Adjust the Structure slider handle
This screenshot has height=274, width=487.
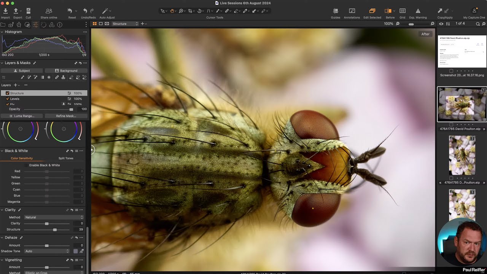55,229
